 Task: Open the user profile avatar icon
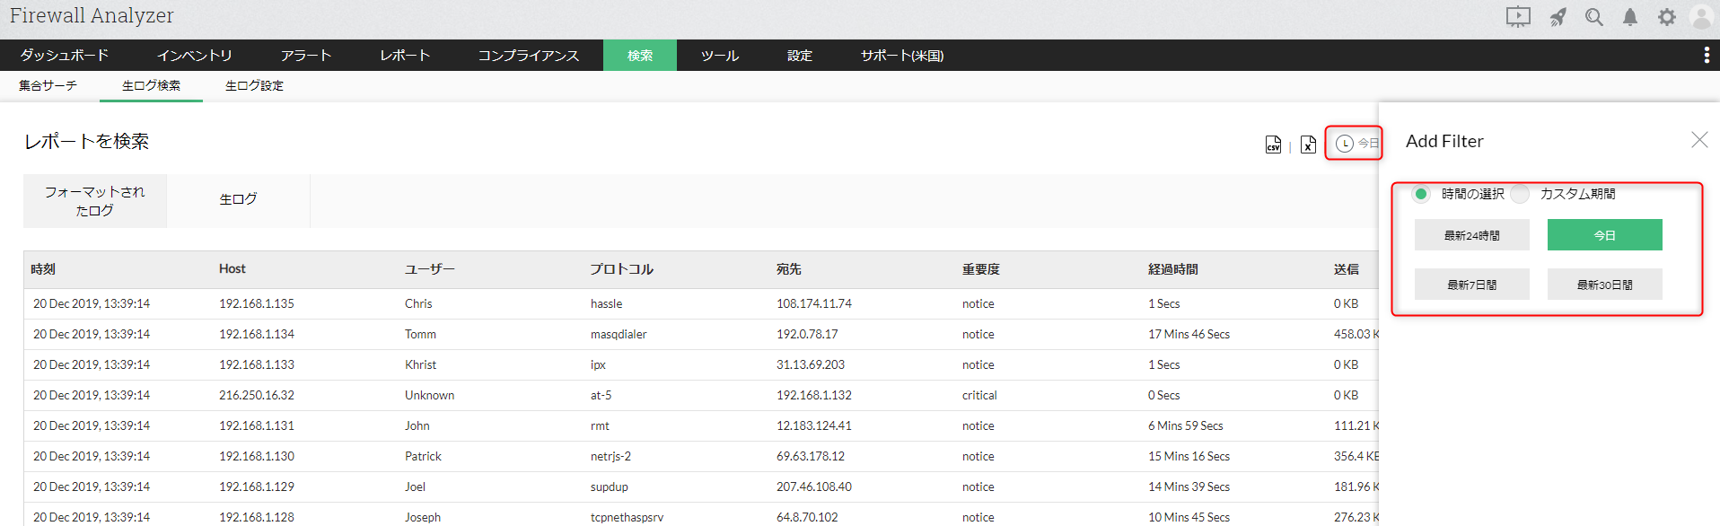tap(1701, 17)
